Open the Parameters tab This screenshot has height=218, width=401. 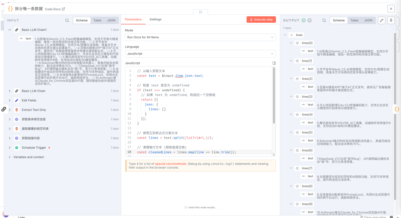click(x=133, y=19)
